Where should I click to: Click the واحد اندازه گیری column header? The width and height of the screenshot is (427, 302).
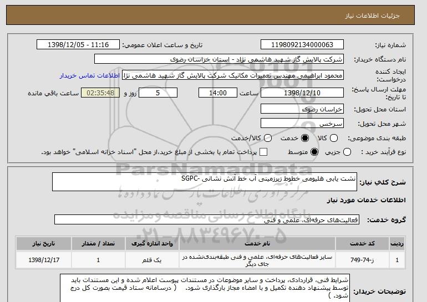[152, 243]
